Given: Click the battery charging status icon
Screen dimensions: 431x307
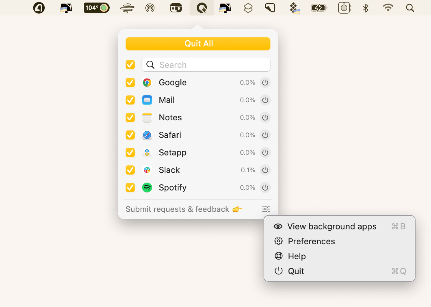Looking at the screenshot, I should [319, 8].
